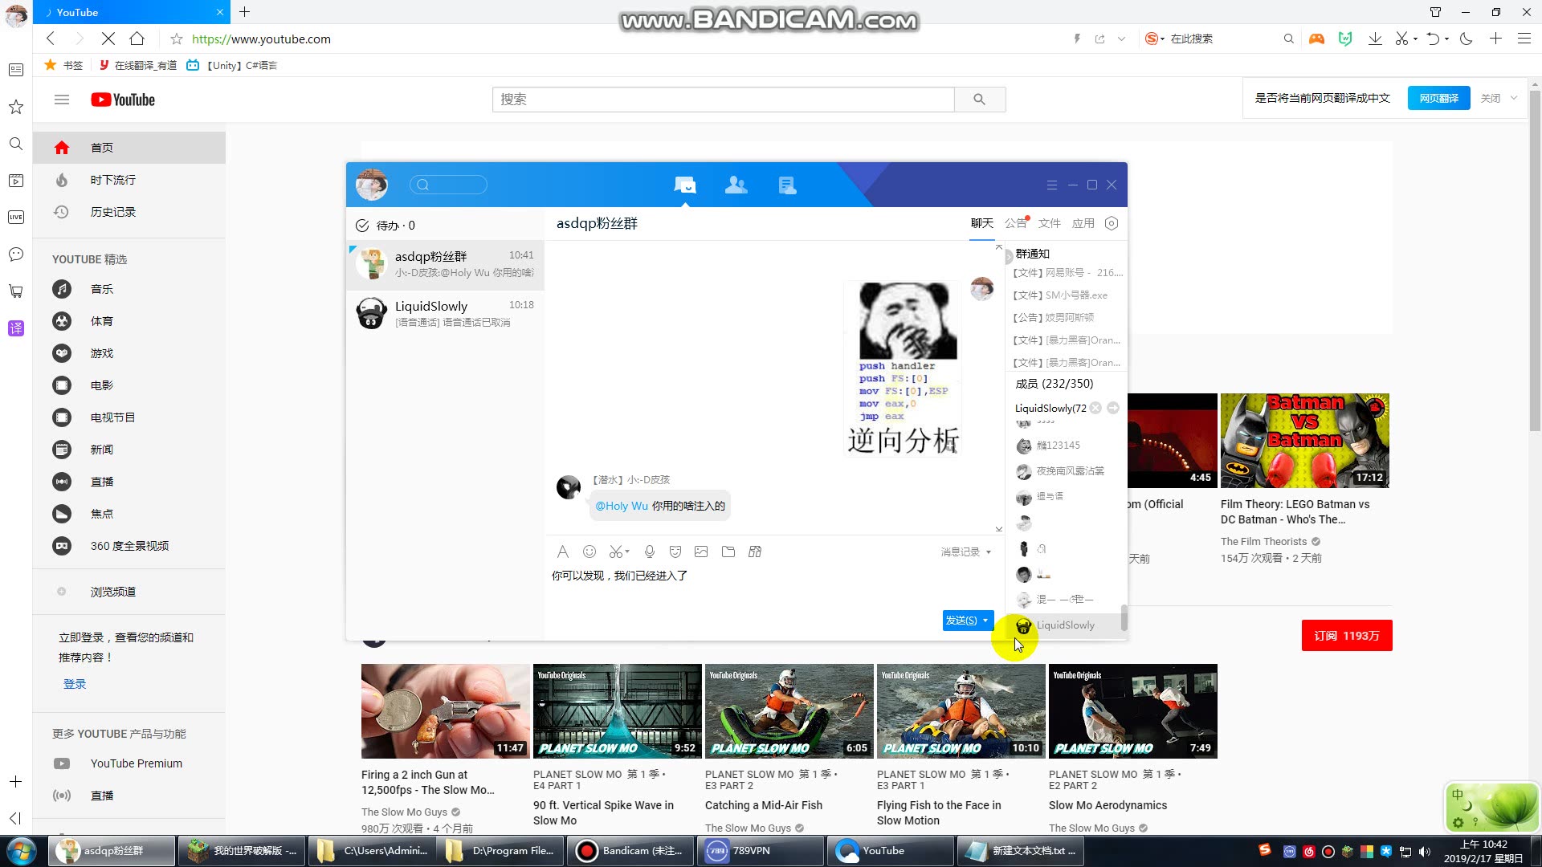
Task: Click the 网页翻译 translate button
Action: pos(1438,98)
